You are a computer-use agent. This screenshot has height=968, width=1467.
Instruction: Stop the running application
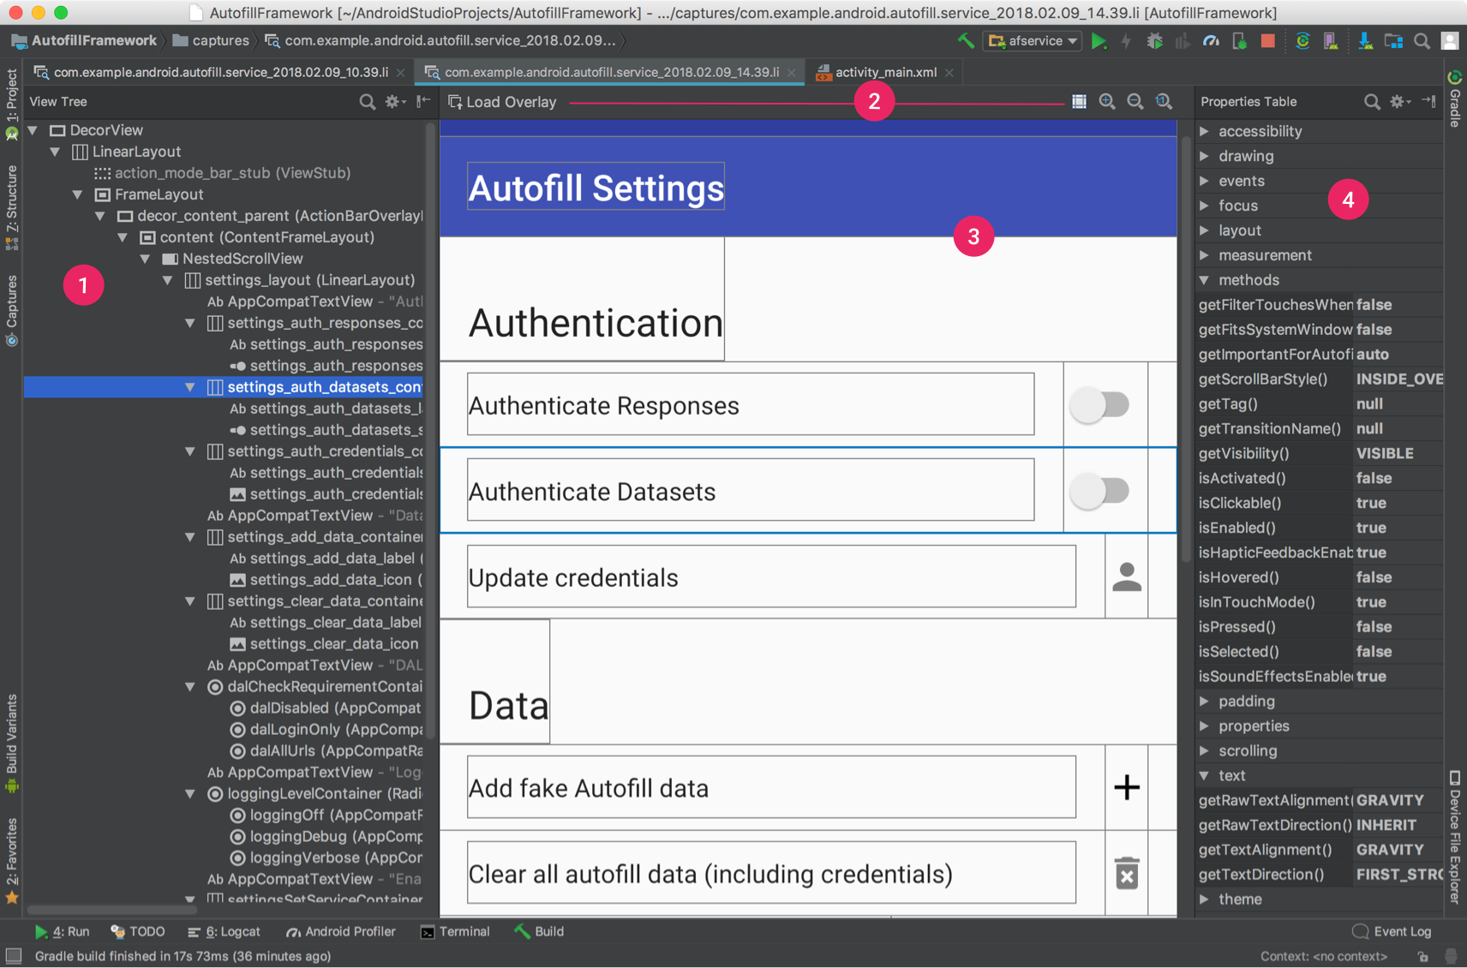1267,40
